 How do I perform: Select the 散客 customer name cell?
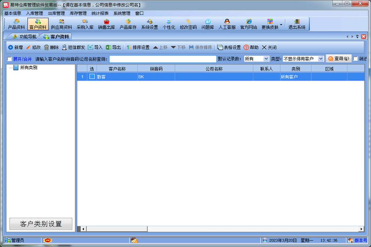pos(117,77)
